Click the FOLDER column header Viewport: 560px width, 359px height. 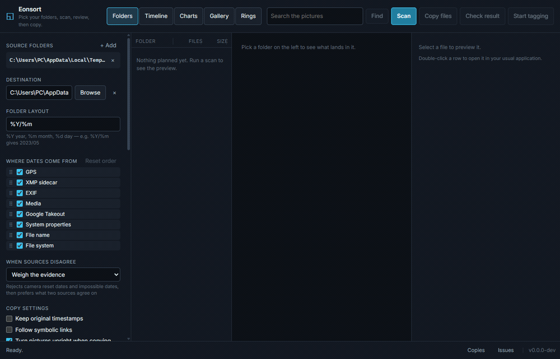146,41
